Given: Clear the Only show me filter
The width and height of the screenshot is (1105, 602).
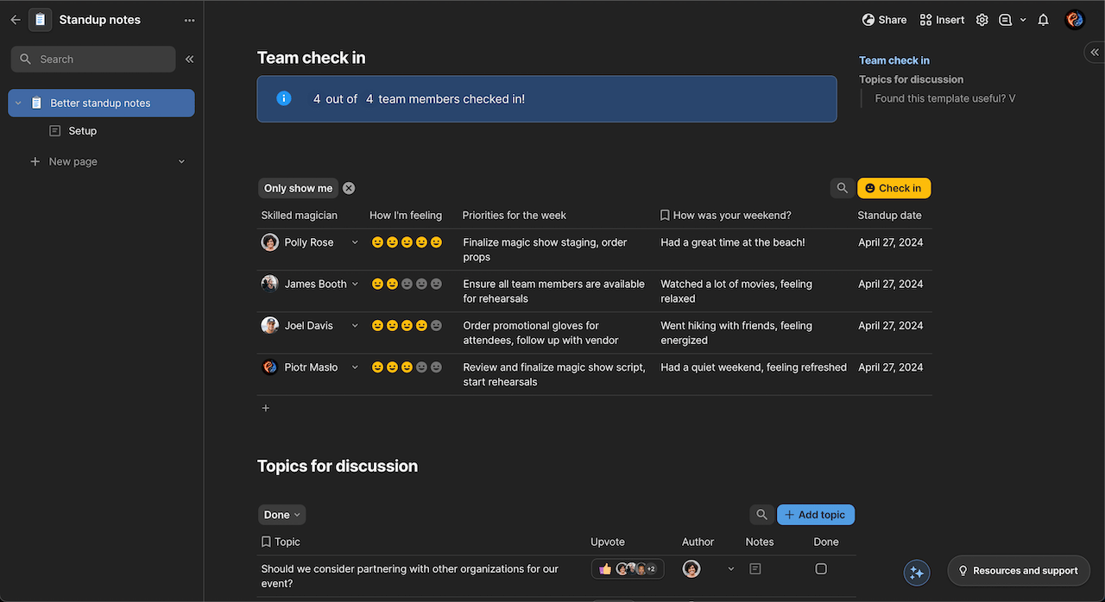Looking at the screenshot, I should [x=349, y=187].
